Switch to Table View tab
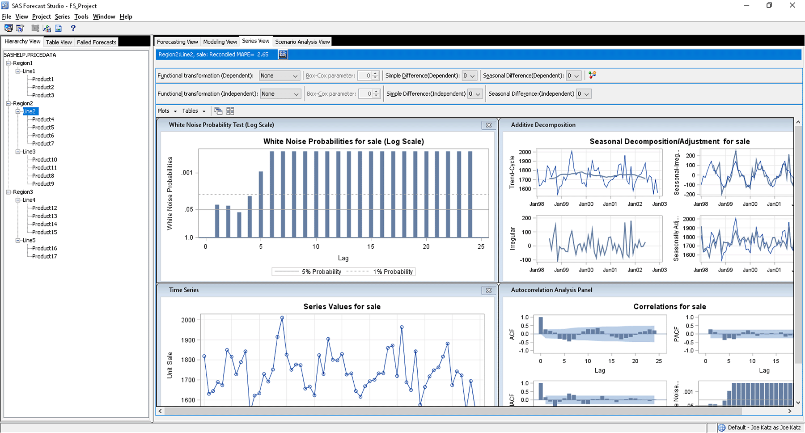805x433 pixels. pyautogui.click(x=59, y=42)
